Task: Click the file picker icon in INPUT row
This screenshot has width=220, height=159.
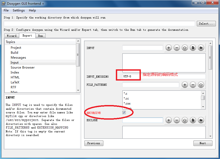Action: tap(193, 48)
